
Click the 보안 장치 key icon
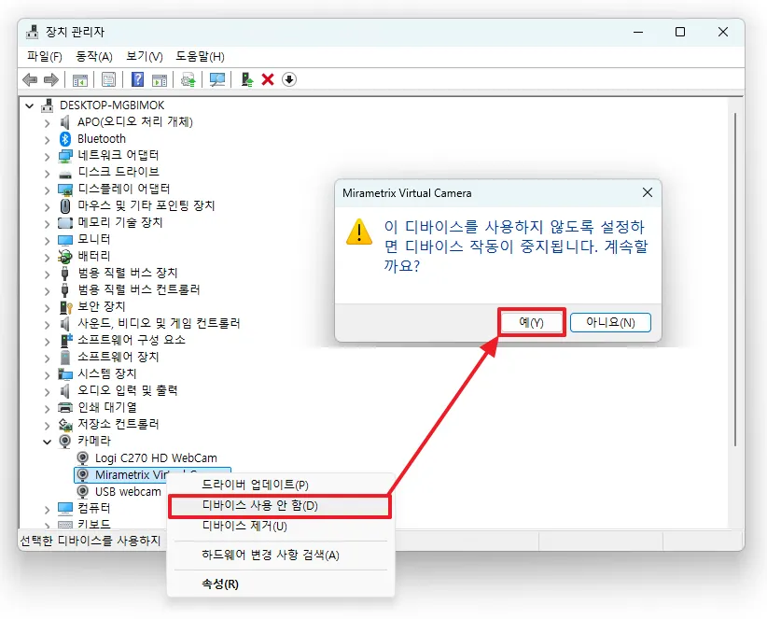pos(65,307)
